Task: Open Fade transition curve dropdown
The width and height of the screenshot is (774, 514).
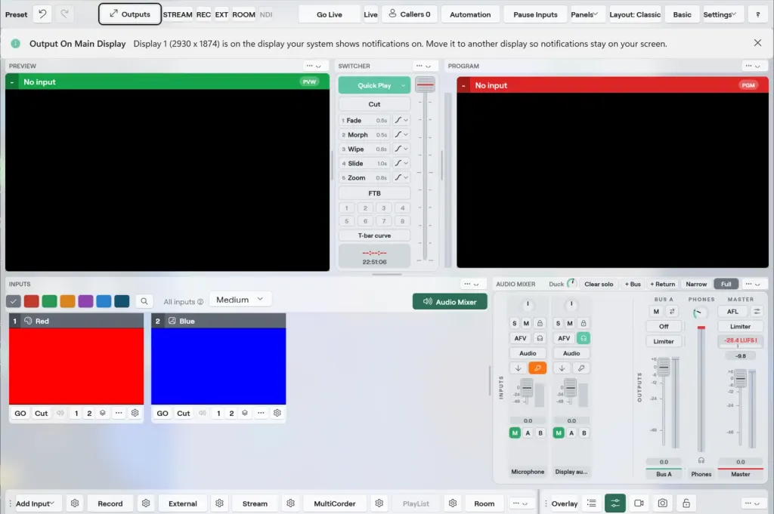Action: click(x=401, y=120)
